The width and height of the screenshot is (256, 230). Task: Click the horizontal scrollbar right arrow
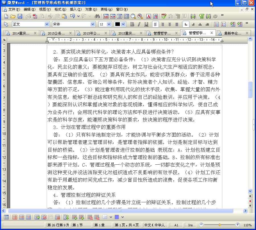pyautogui.click(x=245, y=211)
